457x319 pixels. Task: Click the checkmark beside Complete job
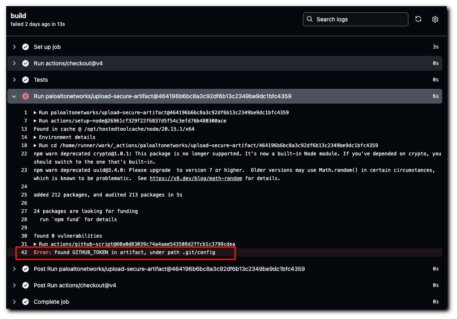click(x=26, y=301)
